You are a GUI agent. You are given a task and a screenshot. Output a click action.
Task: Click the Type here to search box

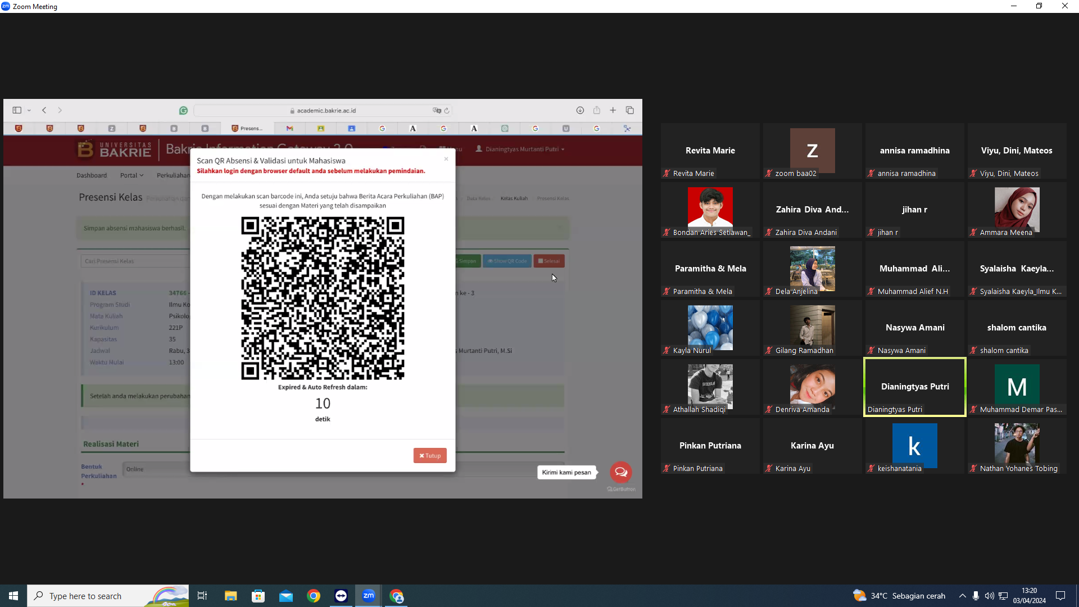tap(108, 596)
